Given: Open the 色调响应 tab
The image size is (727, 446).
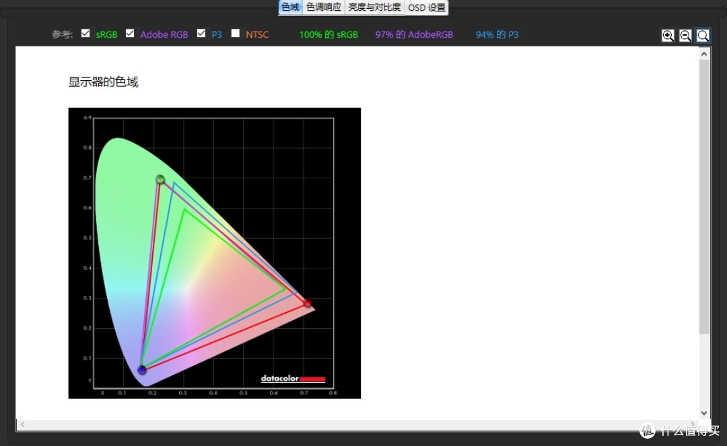Looking at the screenshot, I should pos(324,7).
